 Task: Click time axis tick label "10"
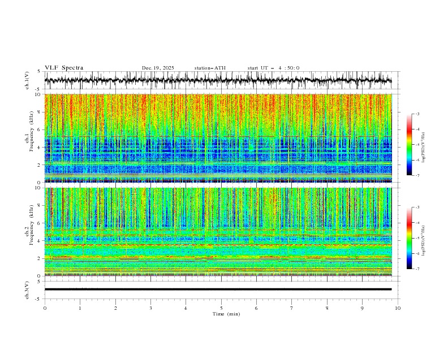point(398,308)
